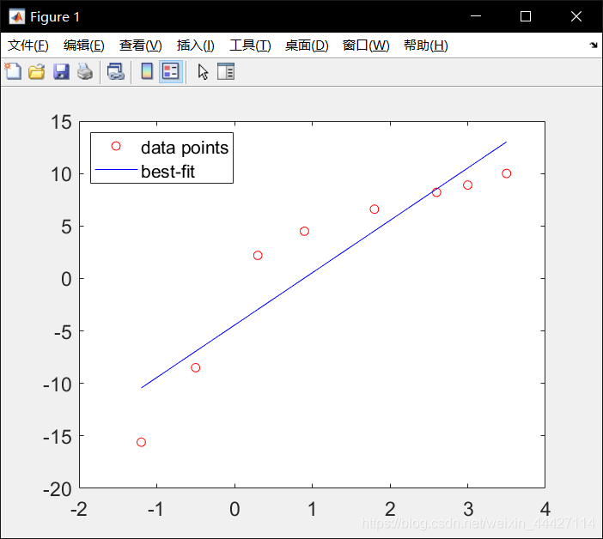Click the 'best-fit' legend entry
The image size is (603, 539).
(x=168, y=172)
